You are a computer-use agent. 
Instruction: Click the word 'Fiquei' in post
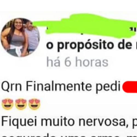[x=19, y=121]
